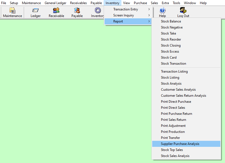This screenshot has width=225, height=163.
Task: Open the Ledger toolbar icon
Action: (x=35, y=13)
